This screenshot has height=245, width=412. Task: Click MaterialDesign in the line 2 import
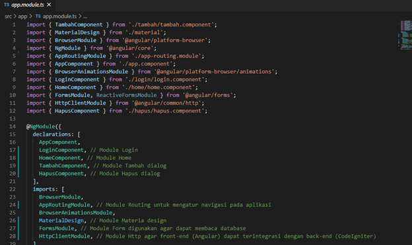pyautogui.click(x=77, y=32)
